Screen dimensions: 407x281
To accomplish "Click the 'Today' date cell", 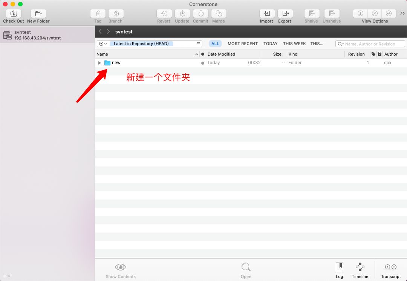I will point(213,63).
